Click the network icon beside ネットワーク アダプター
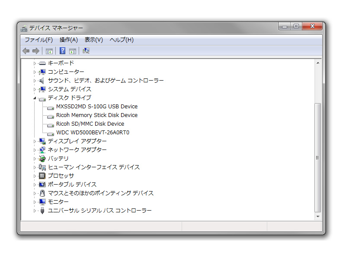This screenshot has width=346, height=260. click(x=42, y=150)
